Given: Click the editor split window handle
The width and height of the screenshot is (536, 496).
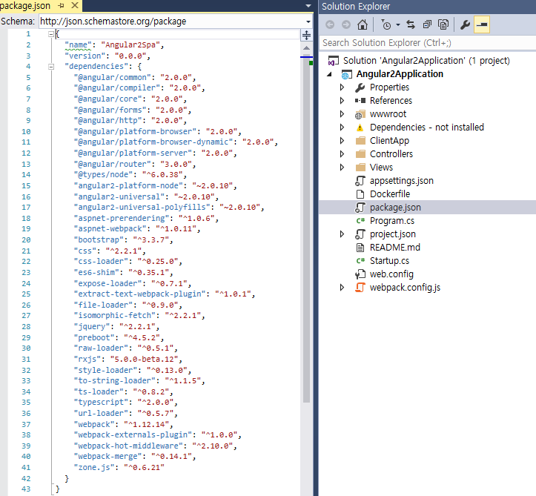Looking at the screenshot, I should point(307,35).
